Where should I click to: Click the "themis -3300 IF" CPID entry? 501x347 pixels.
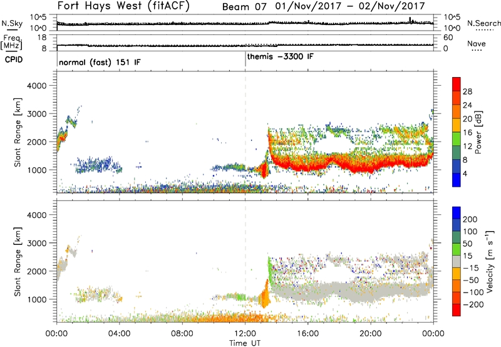click(x=280, y=56)
